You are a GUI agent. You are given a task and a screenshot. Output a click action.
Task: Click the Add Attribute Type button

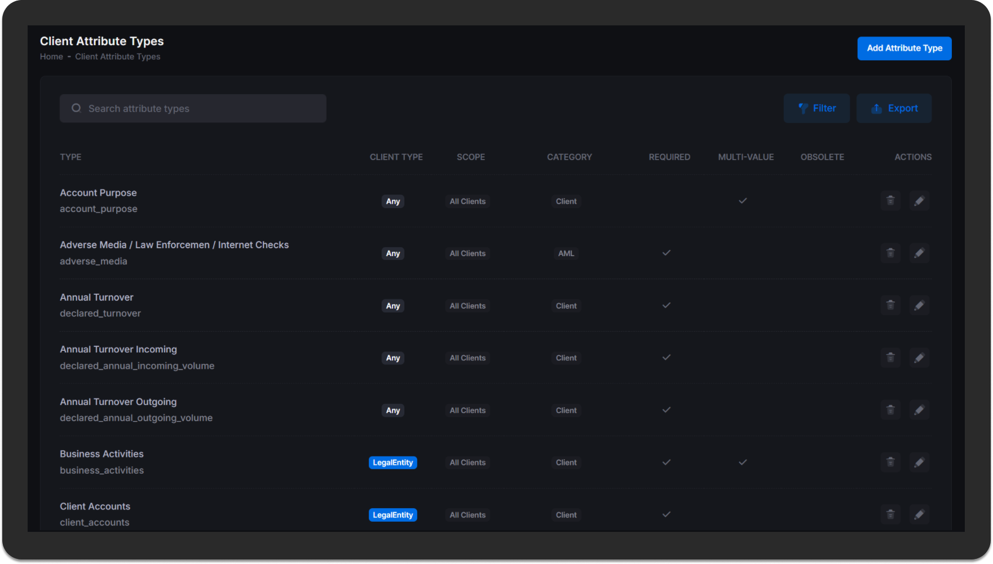(904, 48)
